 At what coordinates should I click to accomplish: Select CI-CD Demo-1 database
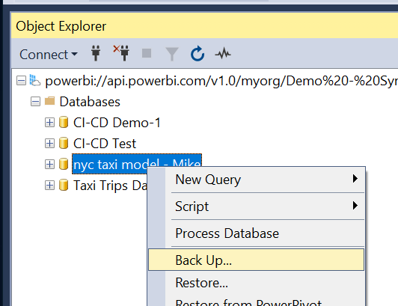pos(117,123)
